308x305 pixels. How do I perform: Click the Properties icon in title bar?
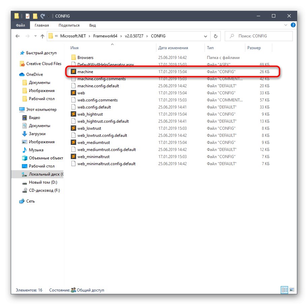[28, 16]
